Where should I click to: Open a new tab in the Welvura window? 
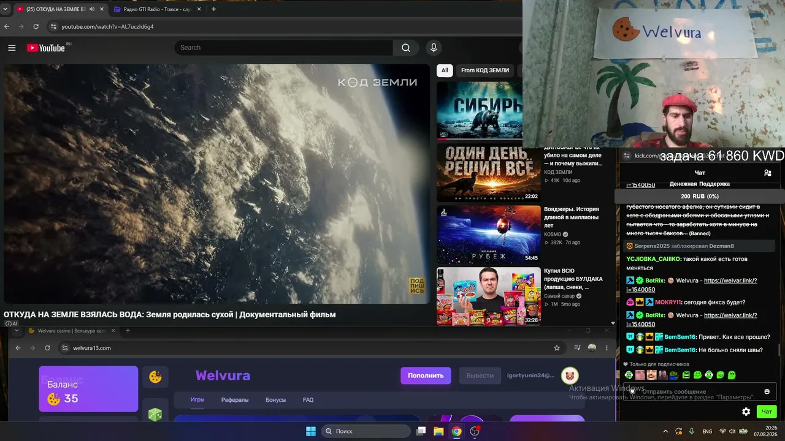pyautogui.click(x=128, y=331)
